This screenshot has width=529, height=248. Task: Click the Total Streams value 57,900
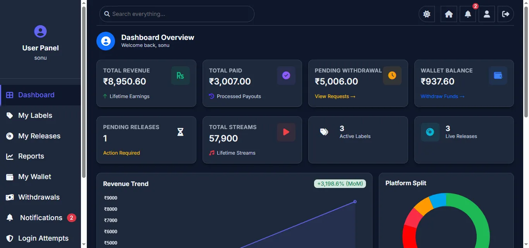(223, 138)
